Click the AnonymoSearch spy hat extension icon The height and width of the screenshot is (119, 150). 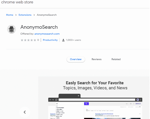click(x=11, y=29)
